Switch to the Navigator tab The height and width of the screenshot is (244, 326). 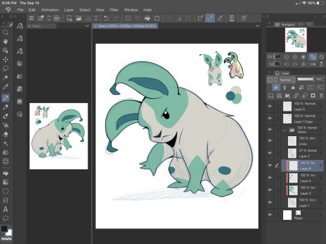pos(285,25)
